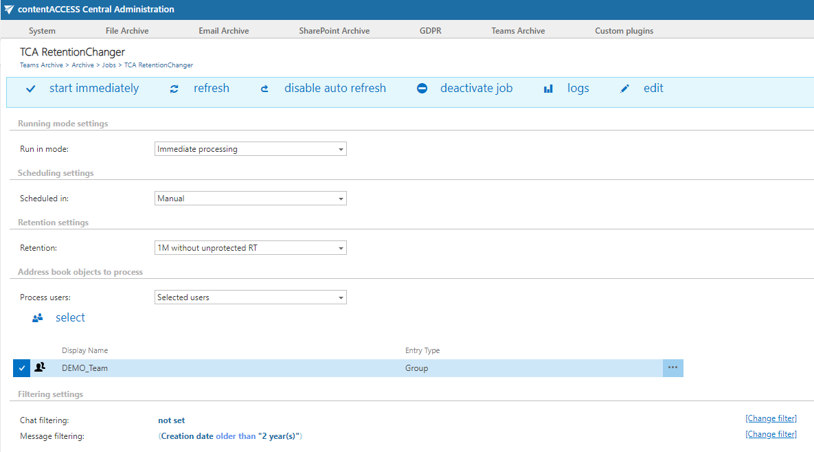814x452 pixels.
Task: Open the ellipsis options for DEMO_Team
Action: point(674,368)
